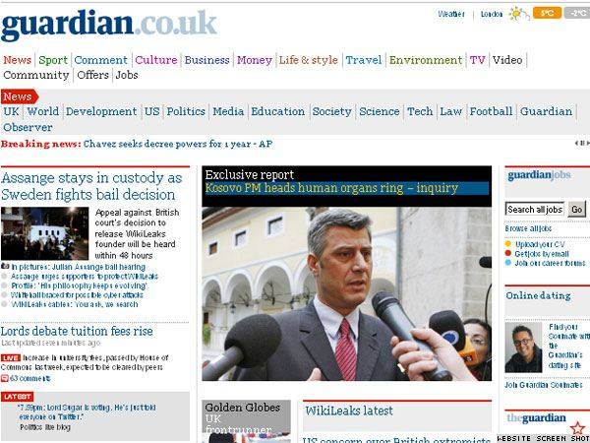Select the Development subsection

(101, 111)
